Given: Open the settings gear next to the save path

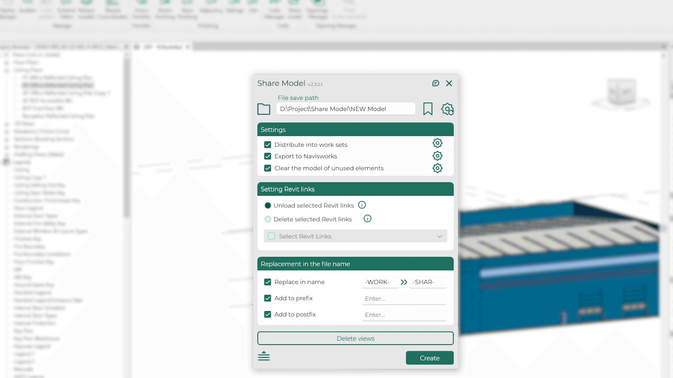Looking at the screenshot, I should coord(448,109).
